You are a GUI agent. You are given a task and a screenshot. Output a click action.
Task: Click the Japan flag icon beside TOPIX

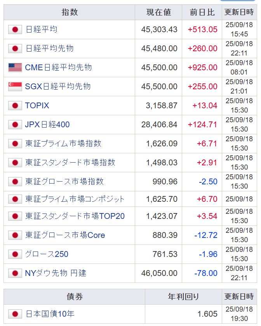click(15, 106)
